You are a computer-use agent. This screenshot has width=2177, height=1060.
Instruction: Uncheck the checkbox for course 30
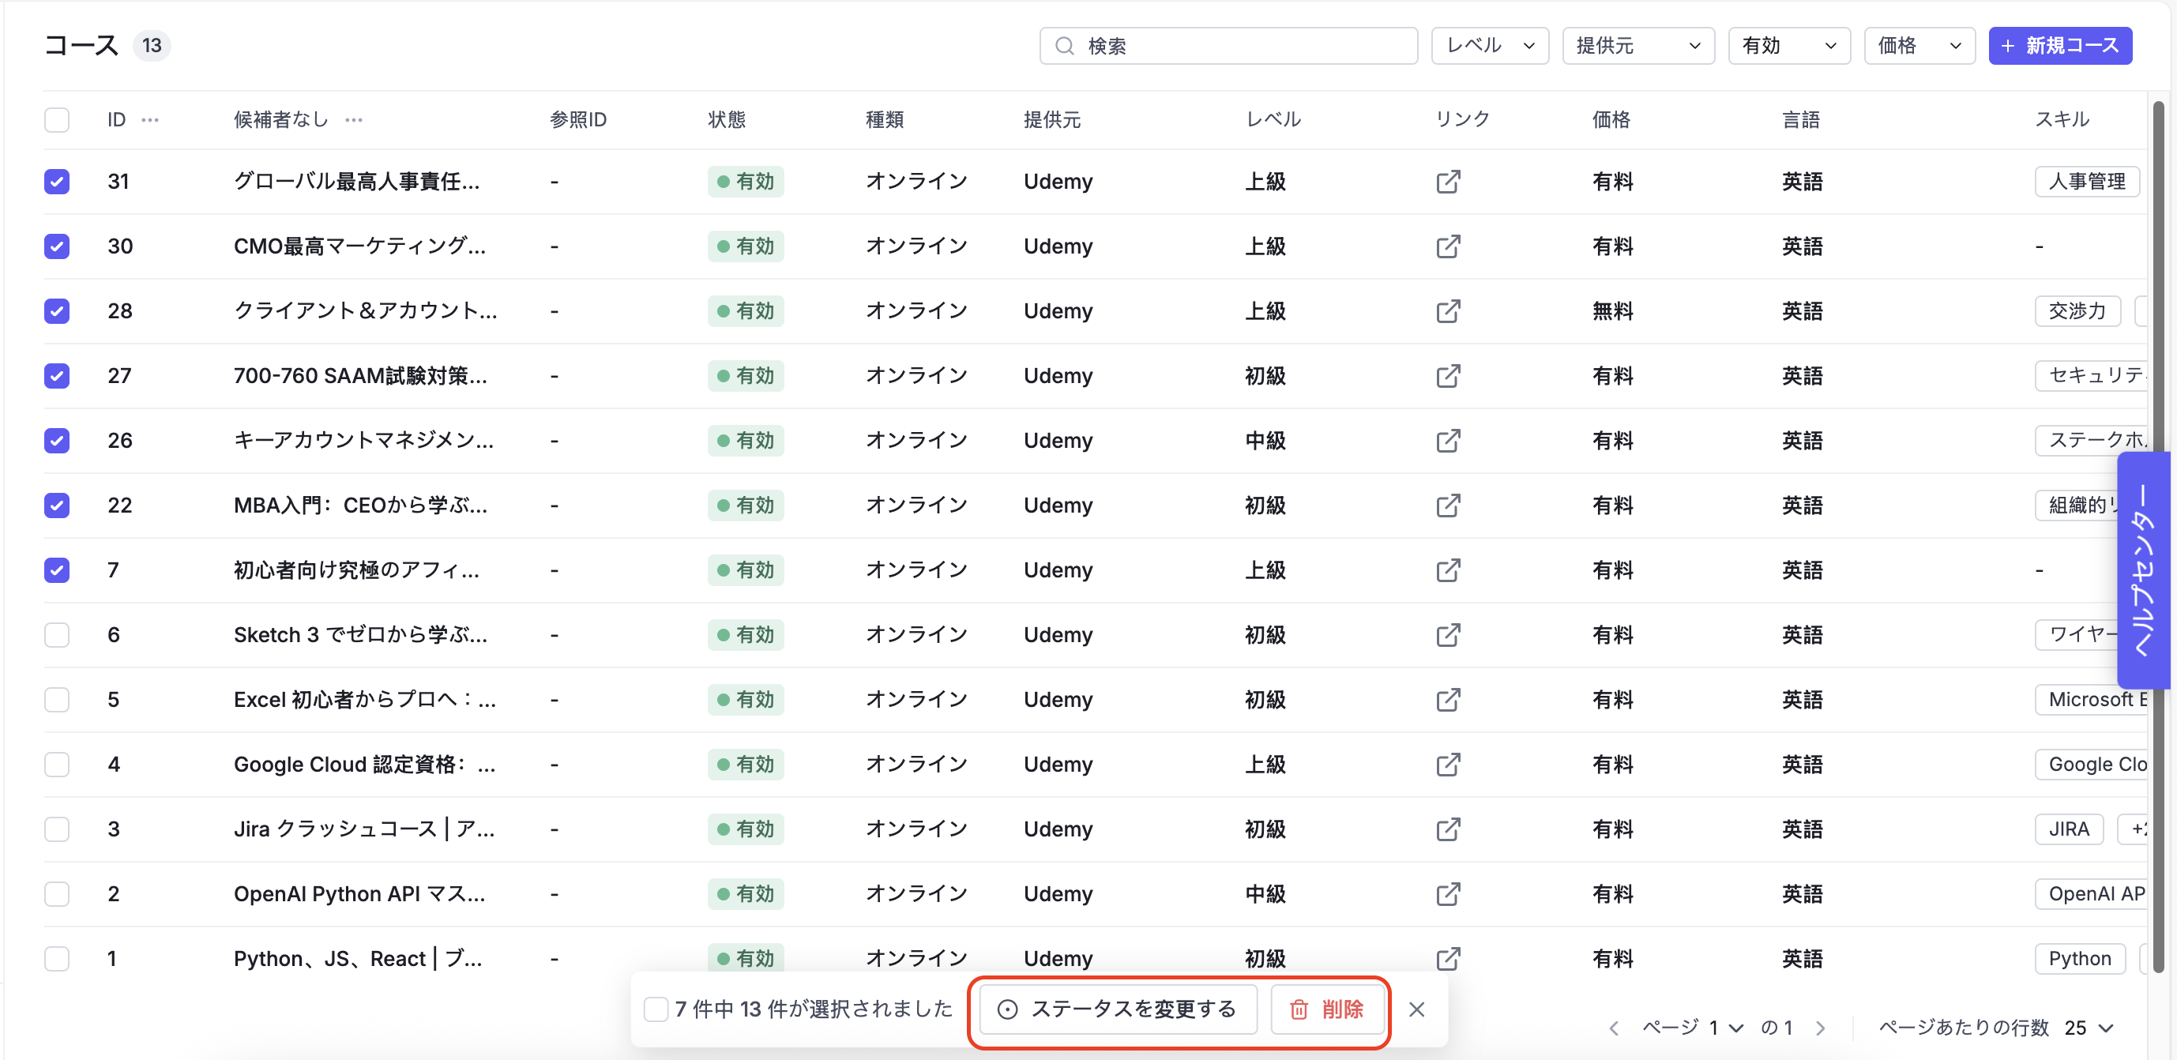[x=57, y=246]
